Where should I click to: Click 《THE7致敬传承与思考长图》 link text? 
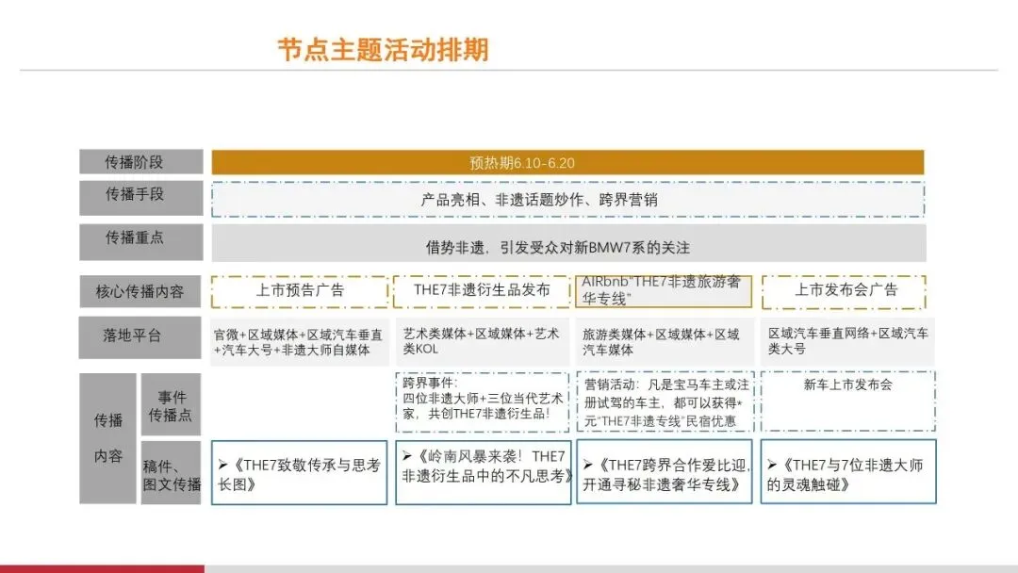pyautogui.click(x=300, y=471)
